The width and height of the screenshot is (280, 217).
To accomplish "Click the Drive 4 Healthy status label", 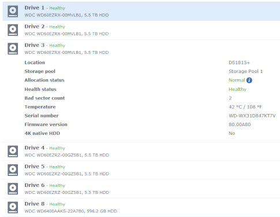I will coord(57,148).
